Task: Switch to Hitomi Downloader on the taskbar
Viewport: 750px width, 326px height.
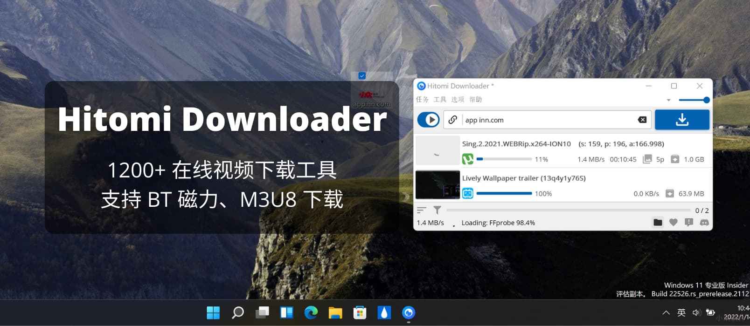Action: 409,312
